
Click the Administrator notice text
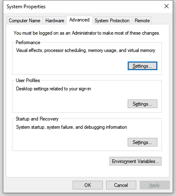tap(87, 33)
